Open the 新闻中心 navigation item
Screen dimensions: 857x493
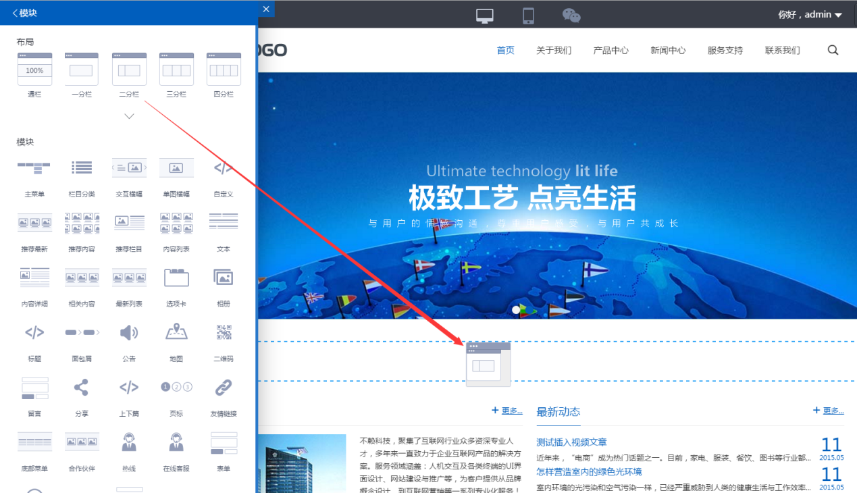pos(668,50)
